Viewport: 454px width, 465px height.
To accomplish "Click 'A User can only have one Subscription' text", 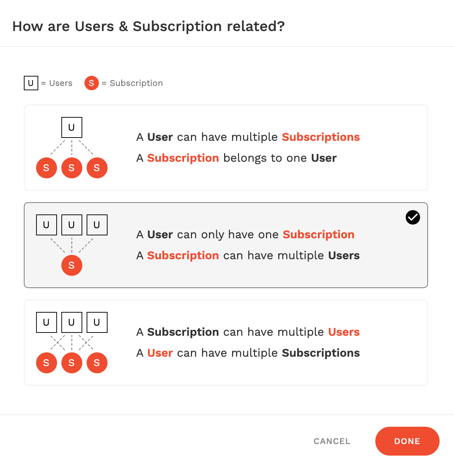I will [245, 235].
